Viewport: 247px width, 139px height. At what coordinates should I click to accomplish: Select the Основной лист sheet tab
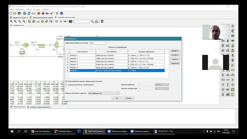(17, 25)
